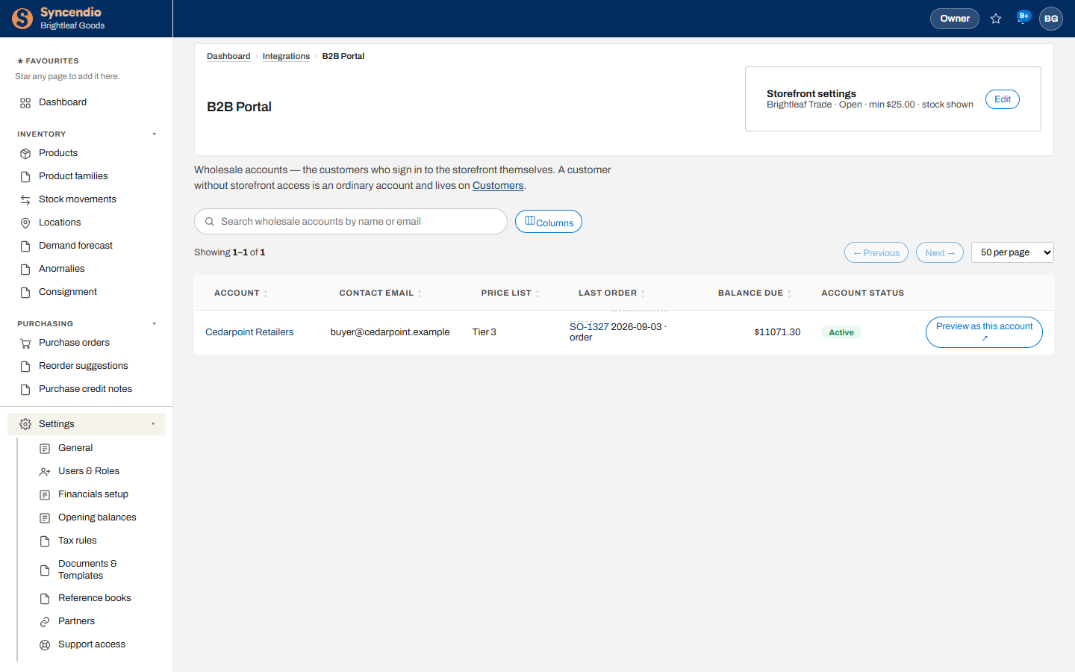This screenshot has height=672, width=1075.
Task: Click the Users & Roles icon
Action: 45,471
